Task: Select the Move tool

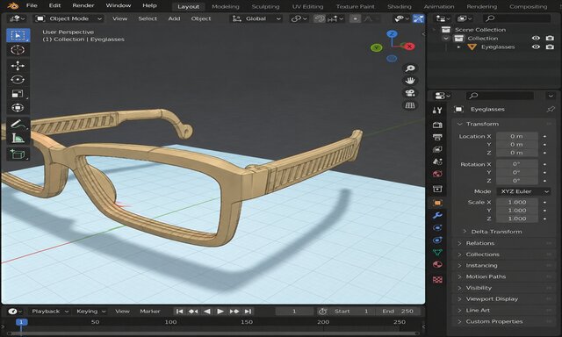Action: 18,66
